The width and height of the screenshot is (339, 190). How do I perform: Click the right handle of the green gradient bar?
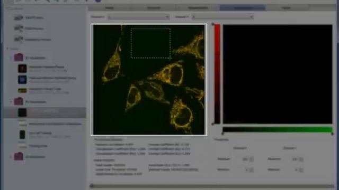333,134
